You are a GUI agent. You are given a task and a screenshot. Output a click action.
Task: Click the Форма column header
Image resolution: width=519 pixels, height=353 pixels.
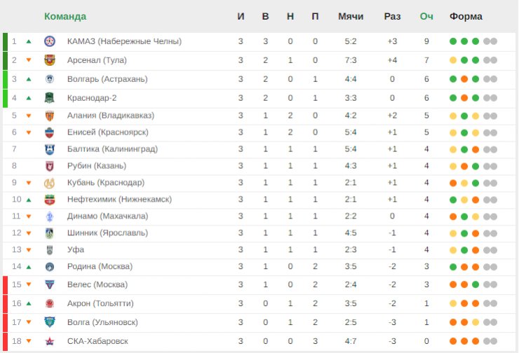click(466, 16)
